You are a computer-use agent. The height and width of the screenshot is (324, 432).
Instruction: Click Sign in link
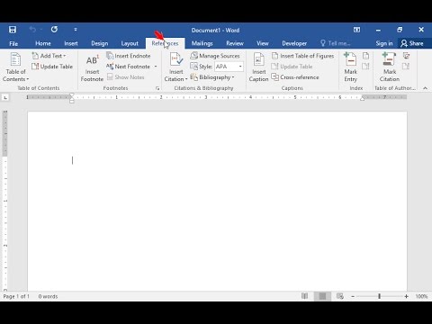384,43
